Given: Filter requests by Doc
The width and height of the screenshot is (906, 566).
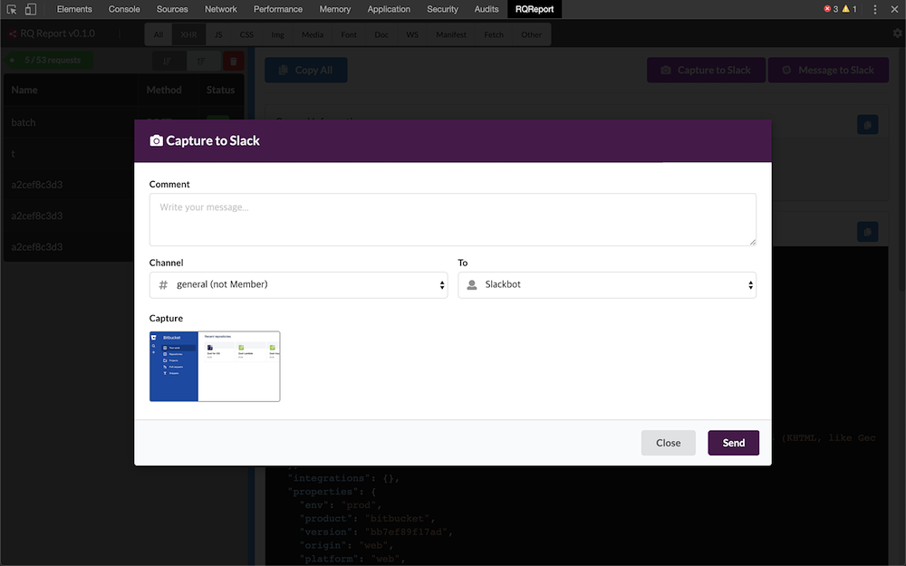Looking at the screenshot, I should coord(381,34).
